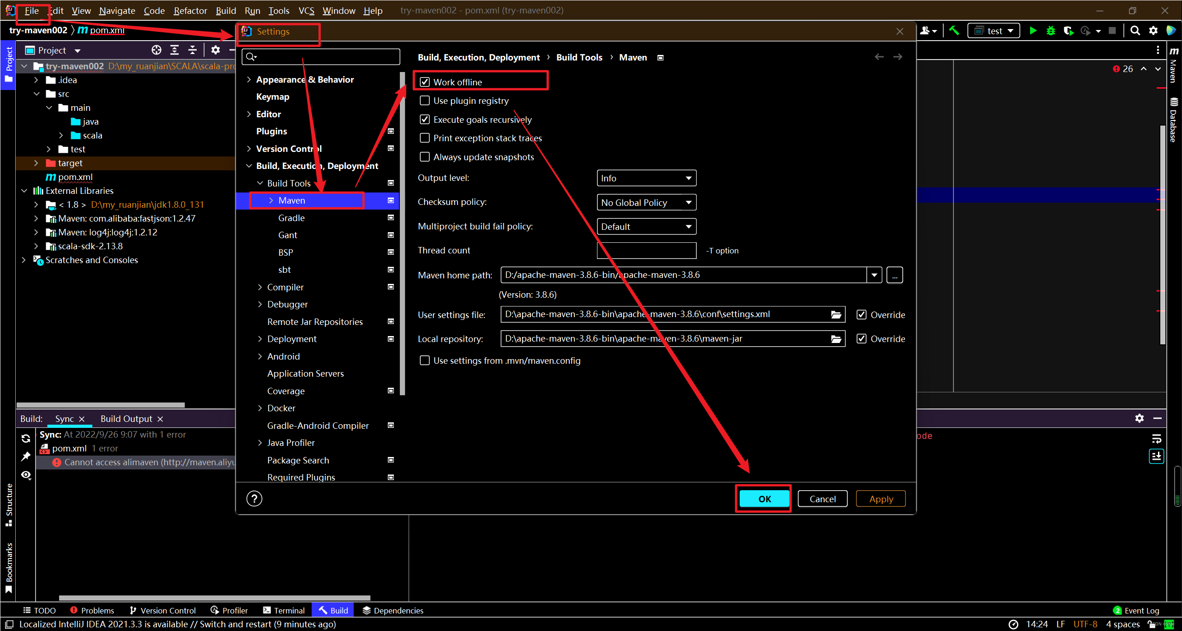Image resolution: width=1182 pixels, height=631 pixels.
Task: Click the Reload sync icon in Build panel
Action: 26,439
